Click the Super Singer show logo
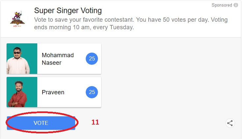242x139 pixels. point(16,19)
